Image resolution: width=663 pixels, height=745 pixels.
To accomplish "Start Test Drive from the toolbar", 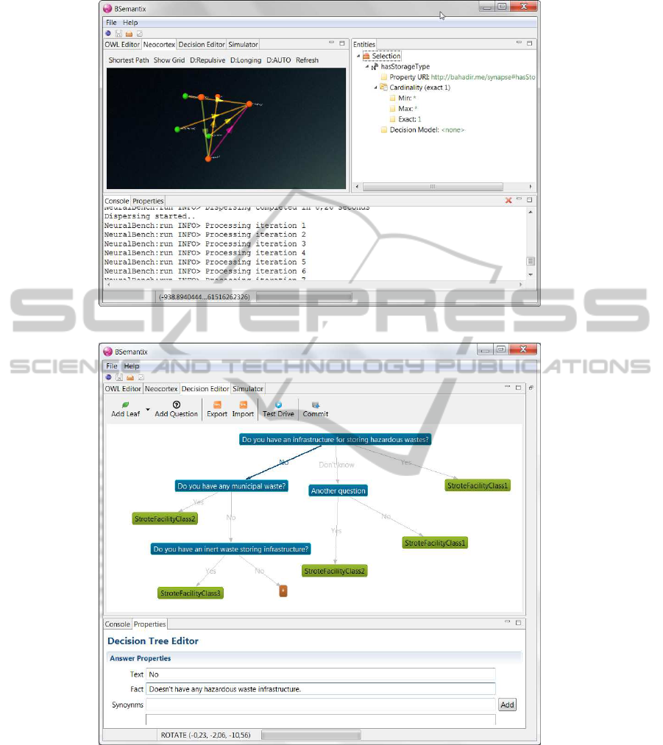I will (278, 404).
